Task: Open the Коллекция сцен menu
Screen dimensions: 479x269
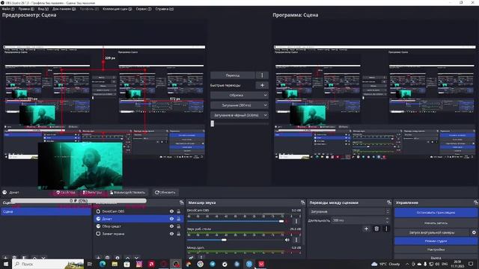Action: pyautogui.click(x=118, y=9)
